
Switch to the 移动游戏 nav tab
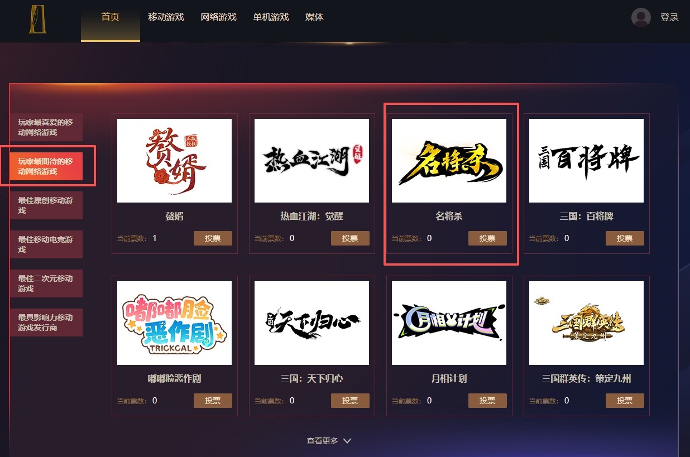tap(166, 17)
